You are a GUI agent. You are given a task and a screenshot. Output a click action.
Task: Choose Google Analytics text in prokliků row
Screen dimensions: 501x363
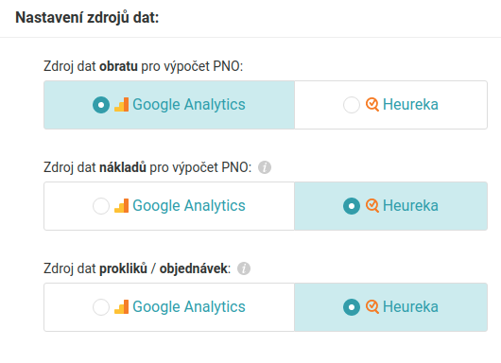click(x=189, y=307)
